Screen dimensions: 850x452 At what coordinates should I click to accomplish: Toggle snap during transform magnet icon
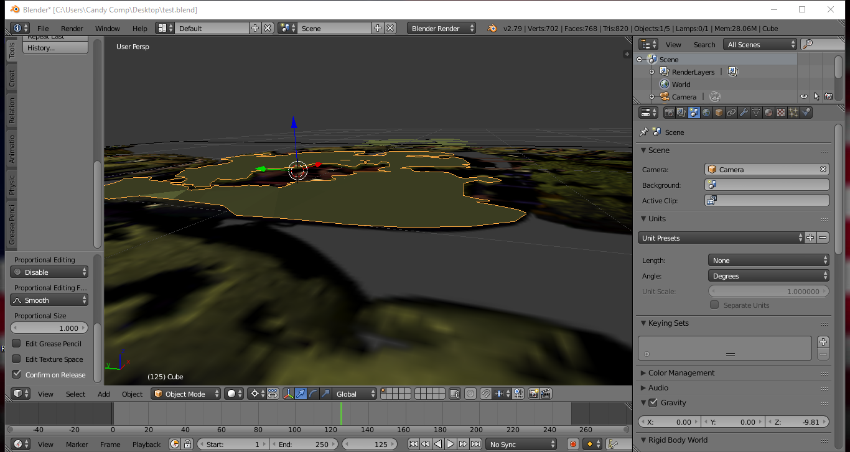coord(485,394)
